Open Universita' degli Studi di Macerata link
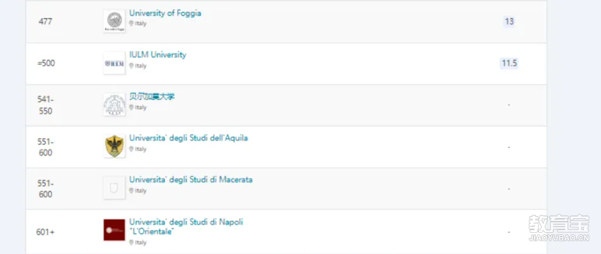Viewport: 601px width, 254px height. (x=191, y=179)
